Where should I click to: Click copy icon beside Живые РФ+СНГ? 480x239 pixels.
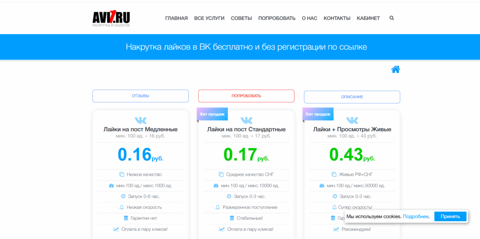click(x=334, y=175)
